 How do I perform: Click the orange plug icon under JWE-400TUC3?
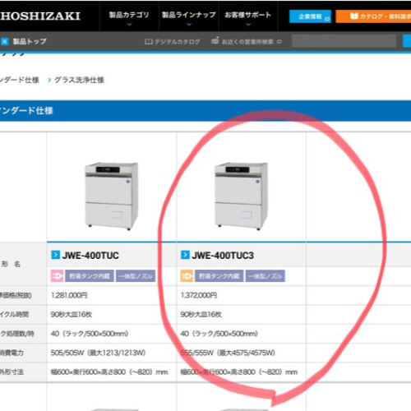pos(187,276)
